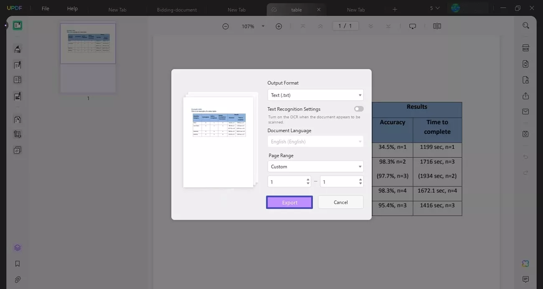
Task: Enable Text Recognition Settings
Action: [x=358, y=108]
